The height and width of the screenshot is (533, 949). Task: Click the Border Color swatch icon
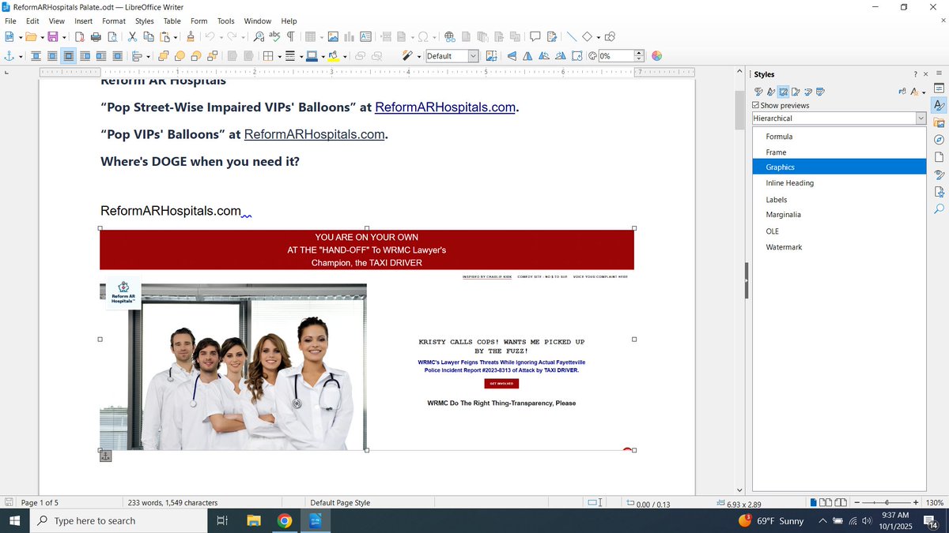[x=311, y=56]
